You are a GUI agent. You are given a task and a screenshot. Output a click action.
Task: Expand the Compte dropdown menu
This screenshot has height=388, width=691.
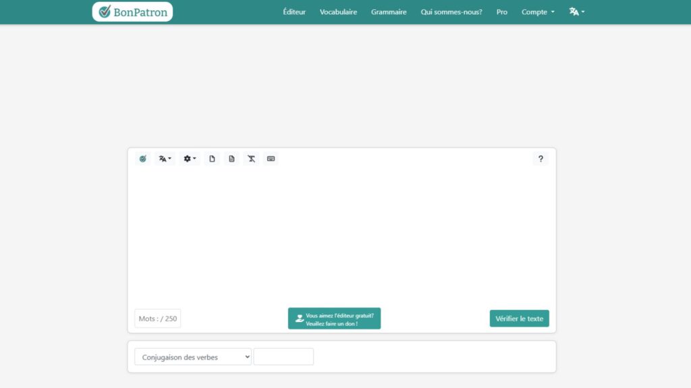pos(538,12)
